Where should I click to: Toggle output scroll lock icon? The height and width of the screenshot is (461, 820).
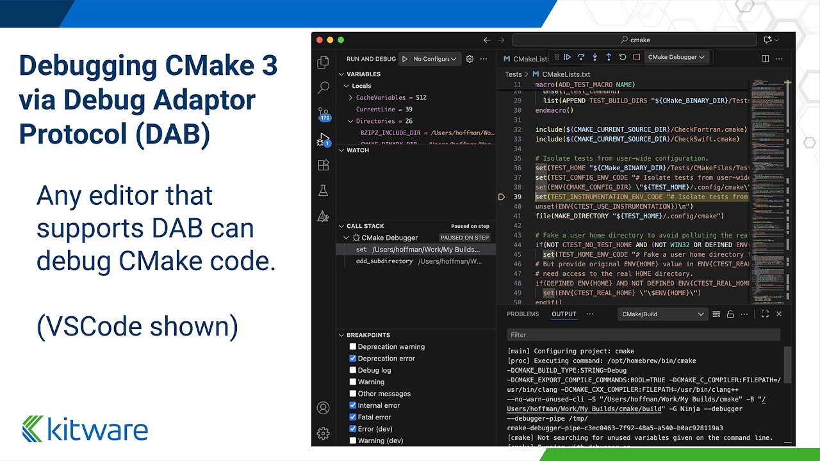tap(730, 314)
